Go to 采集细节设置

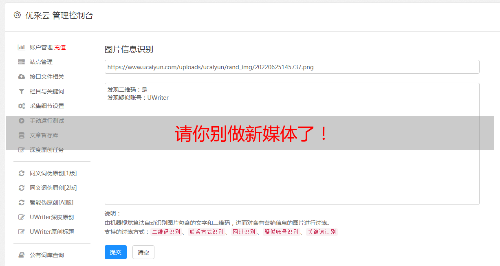click(x=47, y=106)
